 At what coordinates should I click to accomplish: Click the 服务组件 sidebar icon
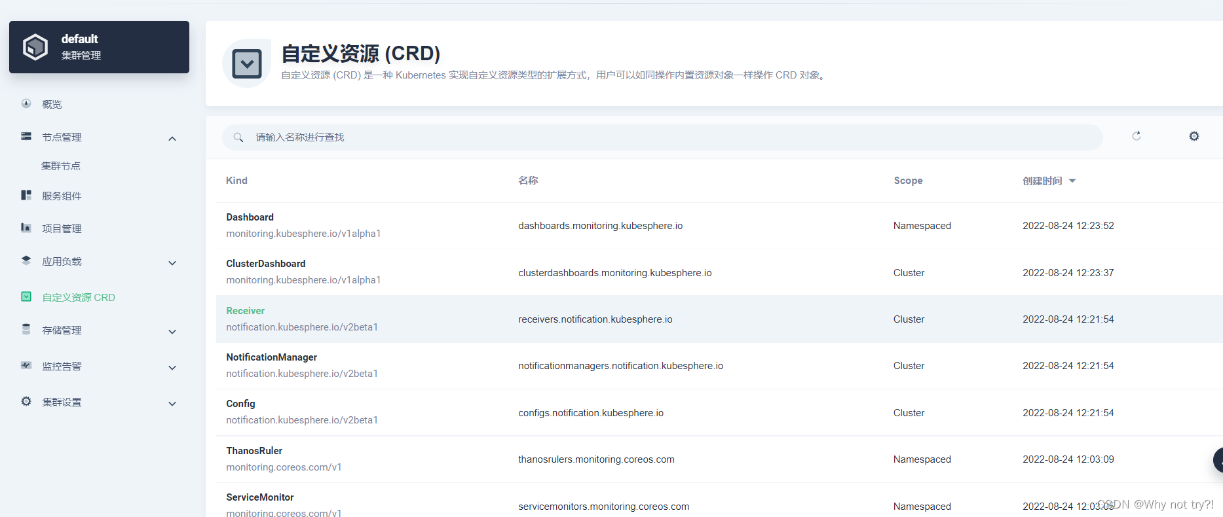[26, 195]
